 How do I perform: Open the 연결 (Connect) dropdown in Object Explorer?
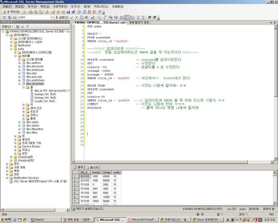coord(7,26)
